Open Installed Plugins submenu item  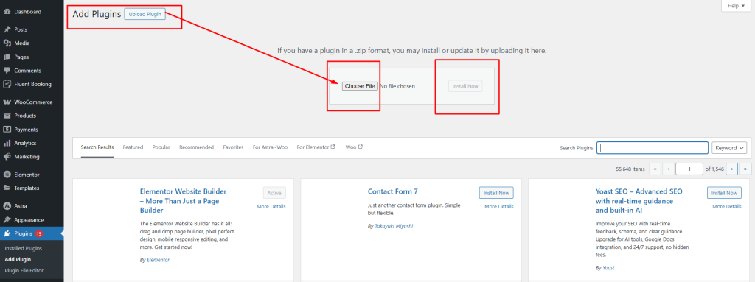(x=23, y=248)
